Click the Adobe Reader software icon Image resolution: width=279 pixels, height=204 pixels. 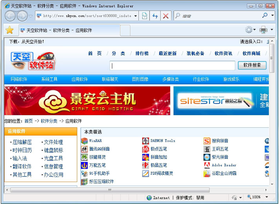[x=207, y=166]
